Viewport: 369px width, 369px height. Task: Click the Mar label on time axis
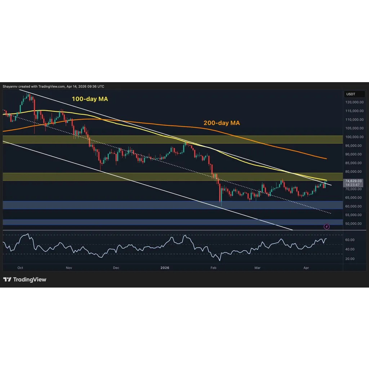point(257,268)
